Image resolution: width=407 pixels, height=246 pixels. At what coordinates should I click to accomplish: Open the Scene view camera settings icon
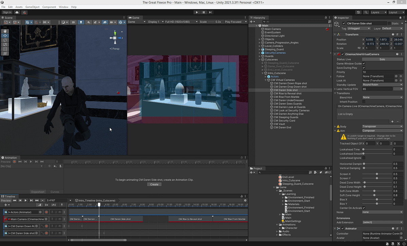pos(112,22)
